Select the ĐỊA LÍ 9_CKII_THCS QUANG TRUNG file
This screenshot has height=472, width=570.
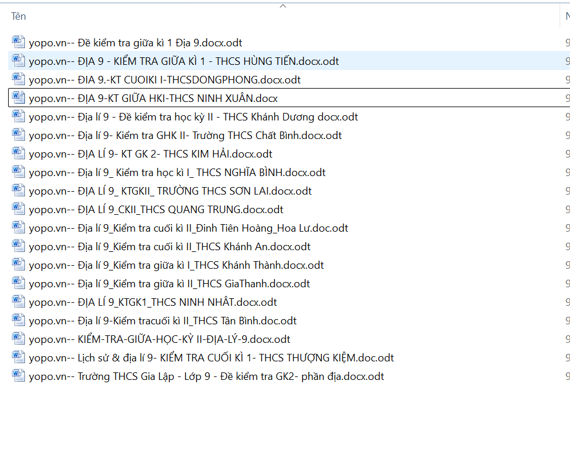coord(156,210)
